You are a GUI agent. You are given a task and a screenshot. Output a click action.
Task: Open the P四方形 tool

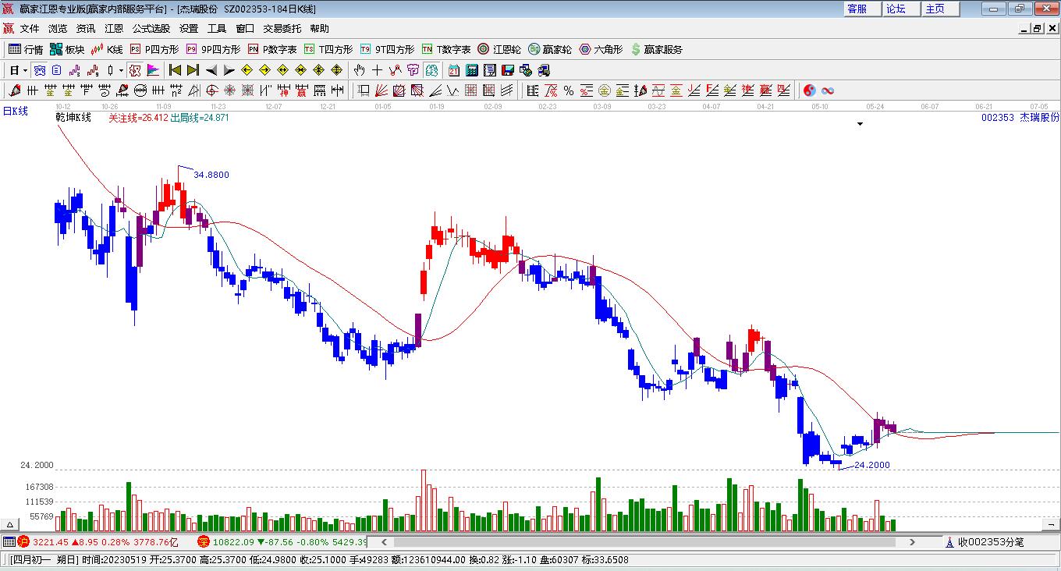pos(154,49)
